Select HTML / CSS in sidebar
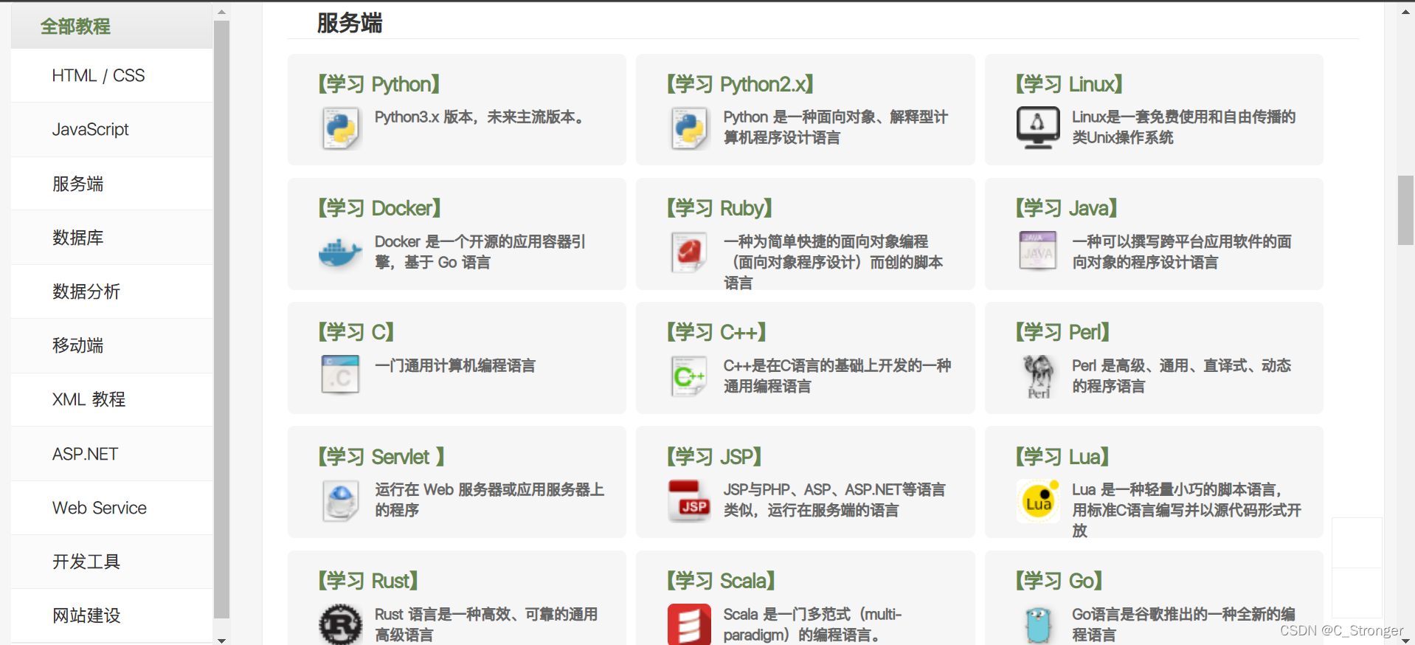 click(112, 75)
